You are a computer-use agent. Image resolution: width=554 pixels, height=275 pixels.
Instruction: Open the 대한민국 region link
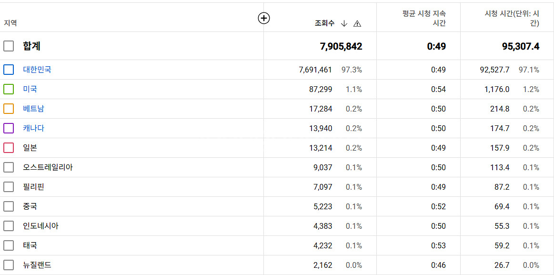point(37,70)
